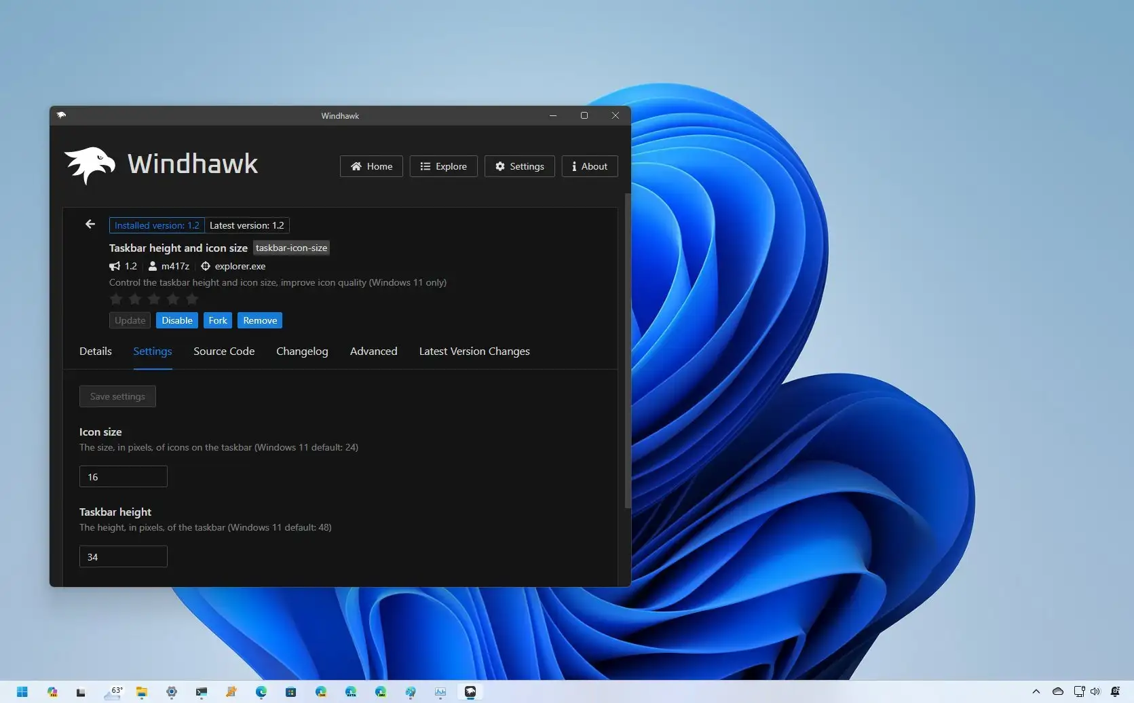Switch to the Details tab

(95, 351)
